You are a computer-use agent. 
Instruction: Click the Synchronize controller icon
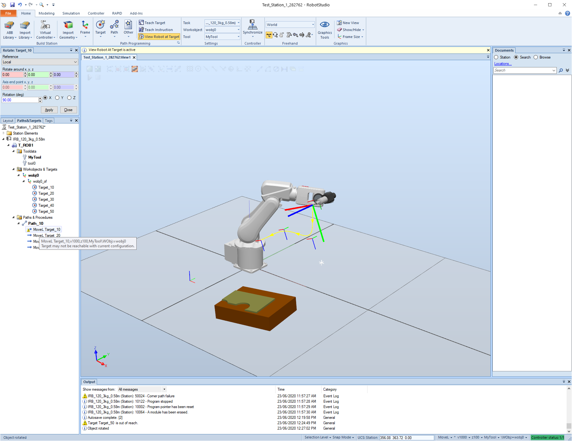252,25
